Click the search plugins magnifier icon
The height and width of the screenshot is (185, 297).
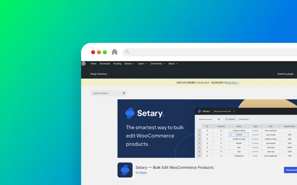point(124,93)
